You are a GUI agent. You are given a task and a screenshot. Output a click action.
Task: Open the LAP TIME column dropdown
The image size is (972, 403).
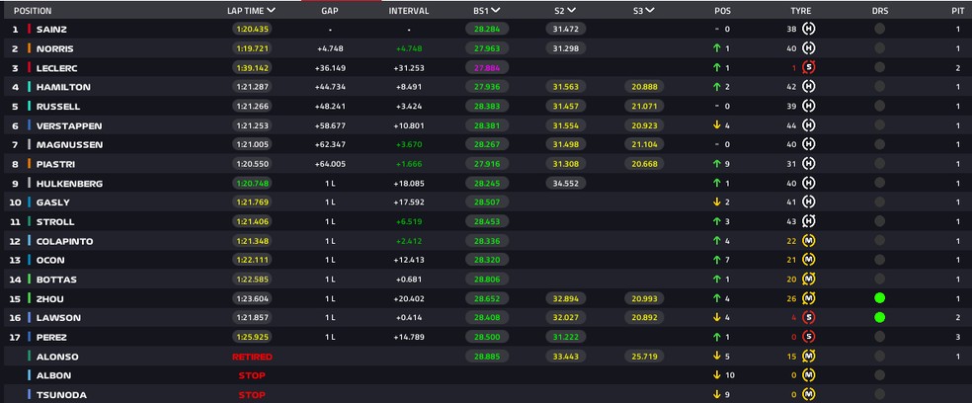271,11
